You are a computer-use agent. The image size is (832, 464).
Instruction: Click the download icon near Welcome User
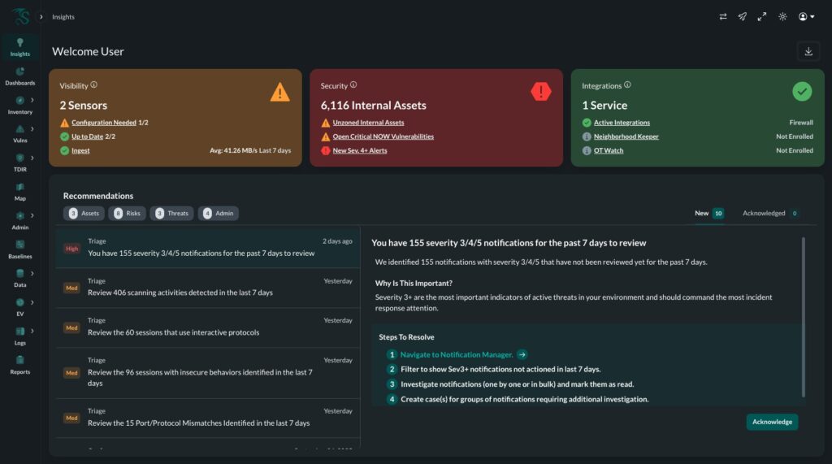point(808,51)
